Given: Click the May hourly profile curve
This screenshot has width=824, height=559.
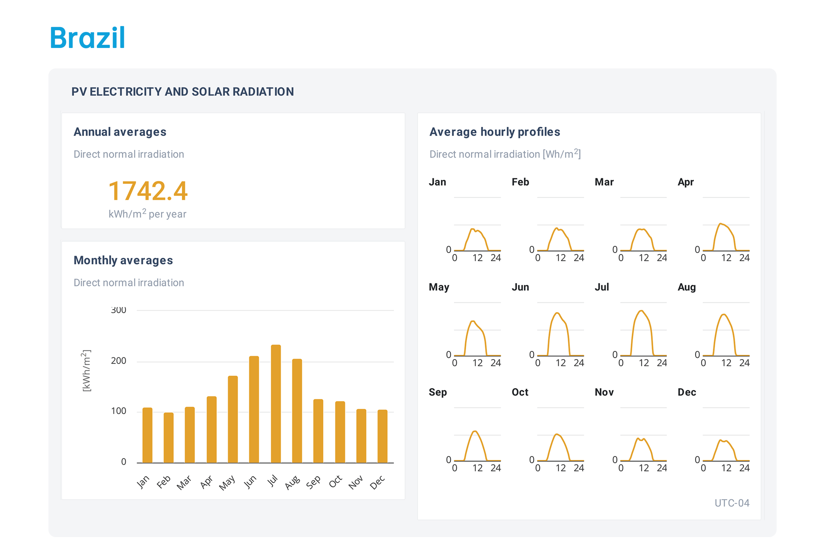Looking at the screenshot, I should [473, 322].
